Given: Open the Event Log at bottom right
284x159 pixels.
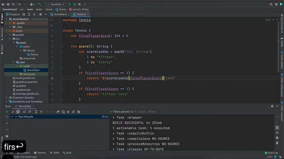Looking at the screenshot, I should [x=271, y=153].
